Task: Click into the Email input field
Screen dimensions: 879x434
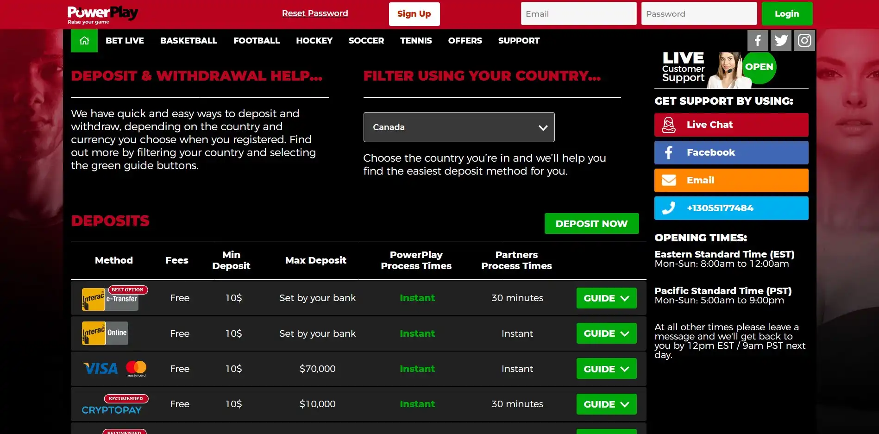Action: click(x=578, y=14)
